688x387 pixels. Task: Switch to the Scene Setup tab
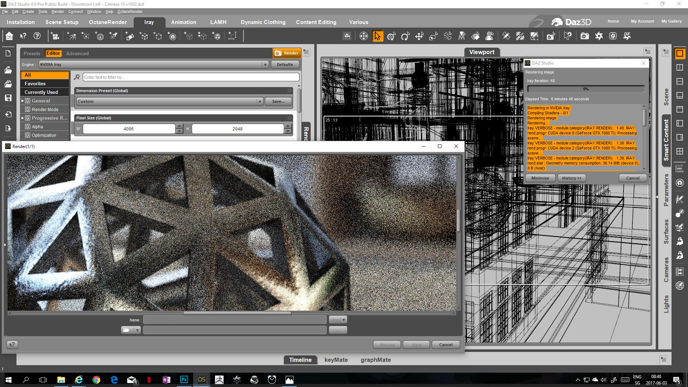pos(62,22)
